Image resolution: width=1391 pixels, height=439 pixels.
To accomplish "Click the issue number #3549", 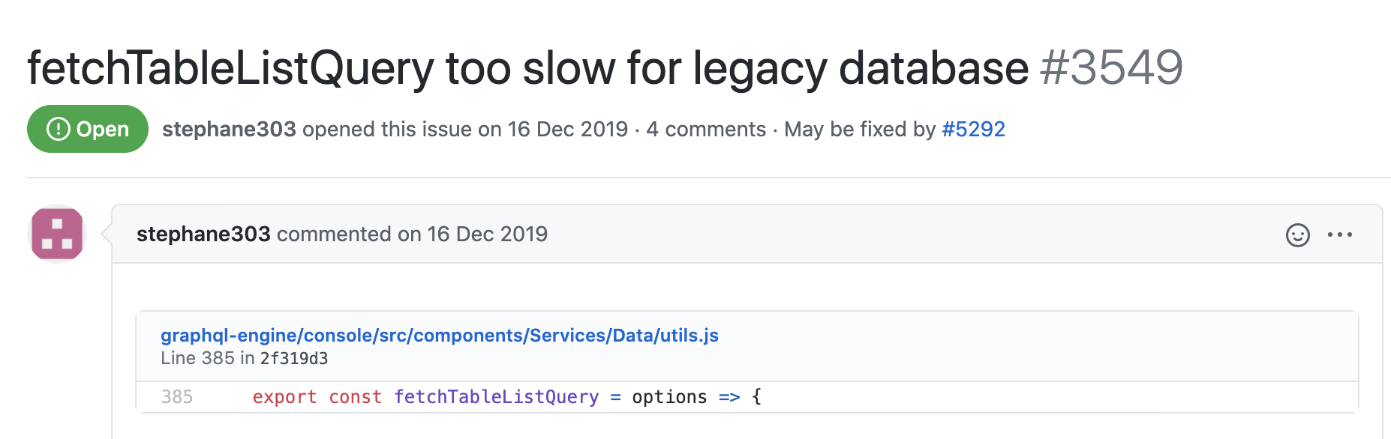I will (x=1111, y=67).
